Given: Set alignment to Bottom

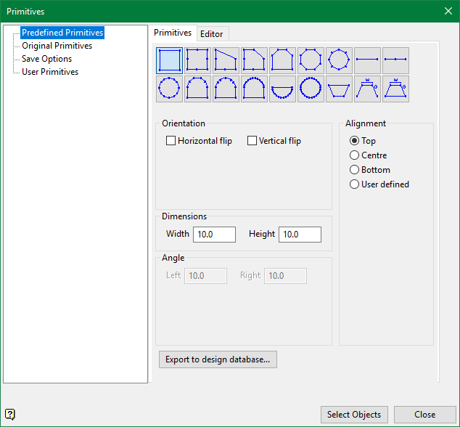Looking at the screenshot, I should (355, 170).
